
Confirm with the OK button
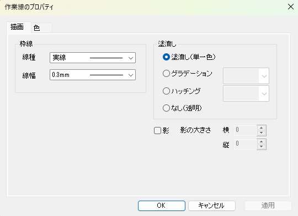tap(162, 206)
